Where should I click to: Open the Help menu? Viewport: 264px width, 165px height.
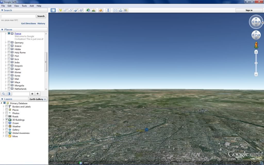[x=39, y=6]
